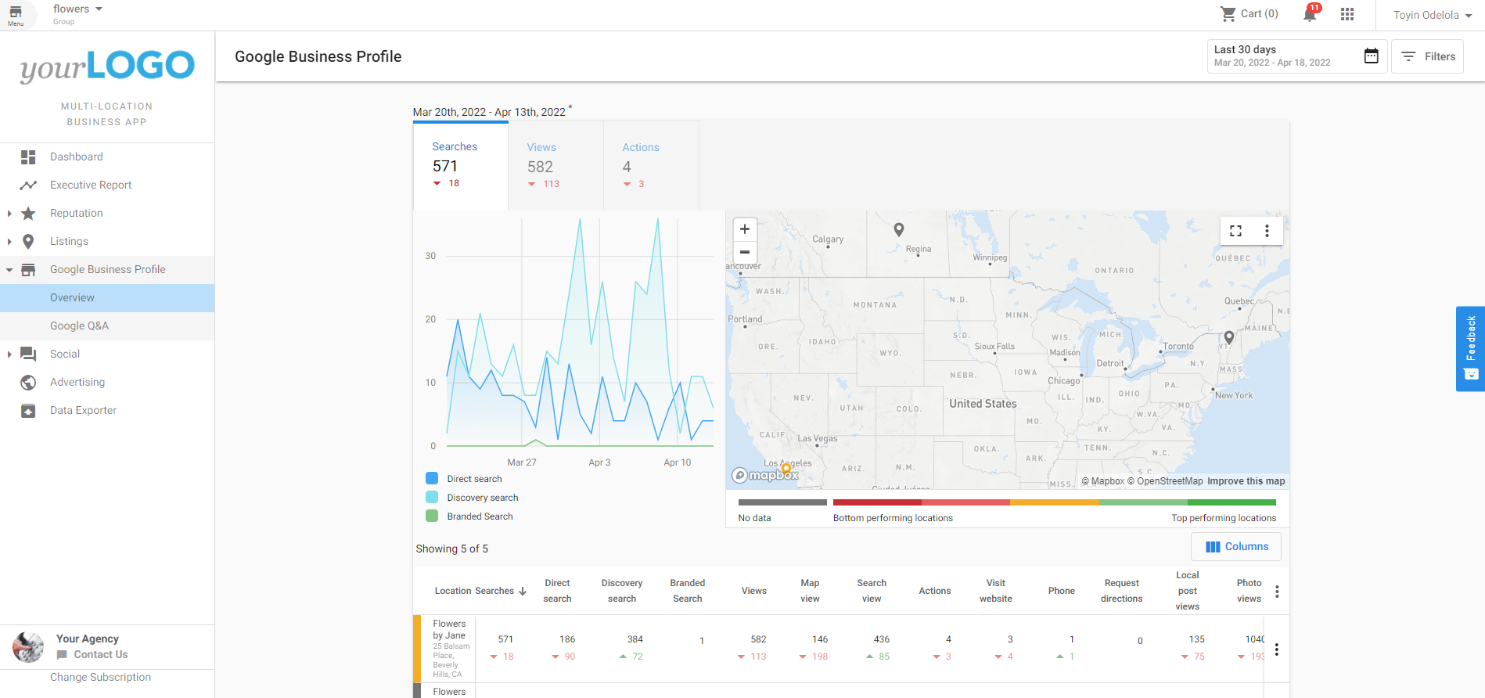This screenshot has height=698, width=1485.
Task: Select the Searches metric tab
Action: (461, 164)
